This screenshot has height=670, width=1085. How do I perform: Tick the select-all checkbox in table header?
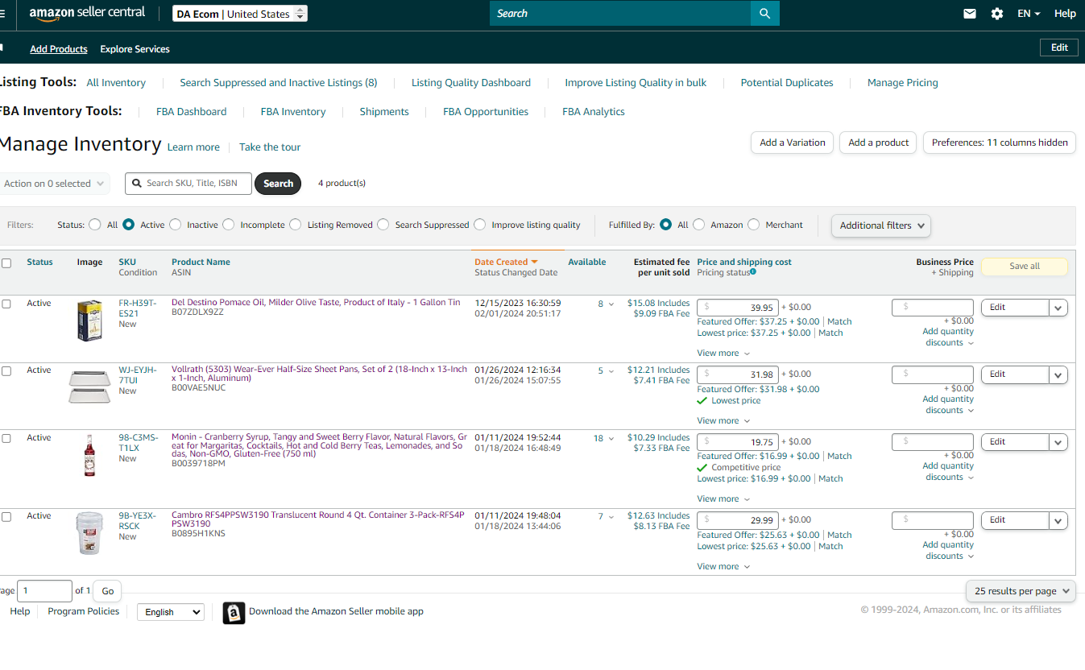click(6, 263)
